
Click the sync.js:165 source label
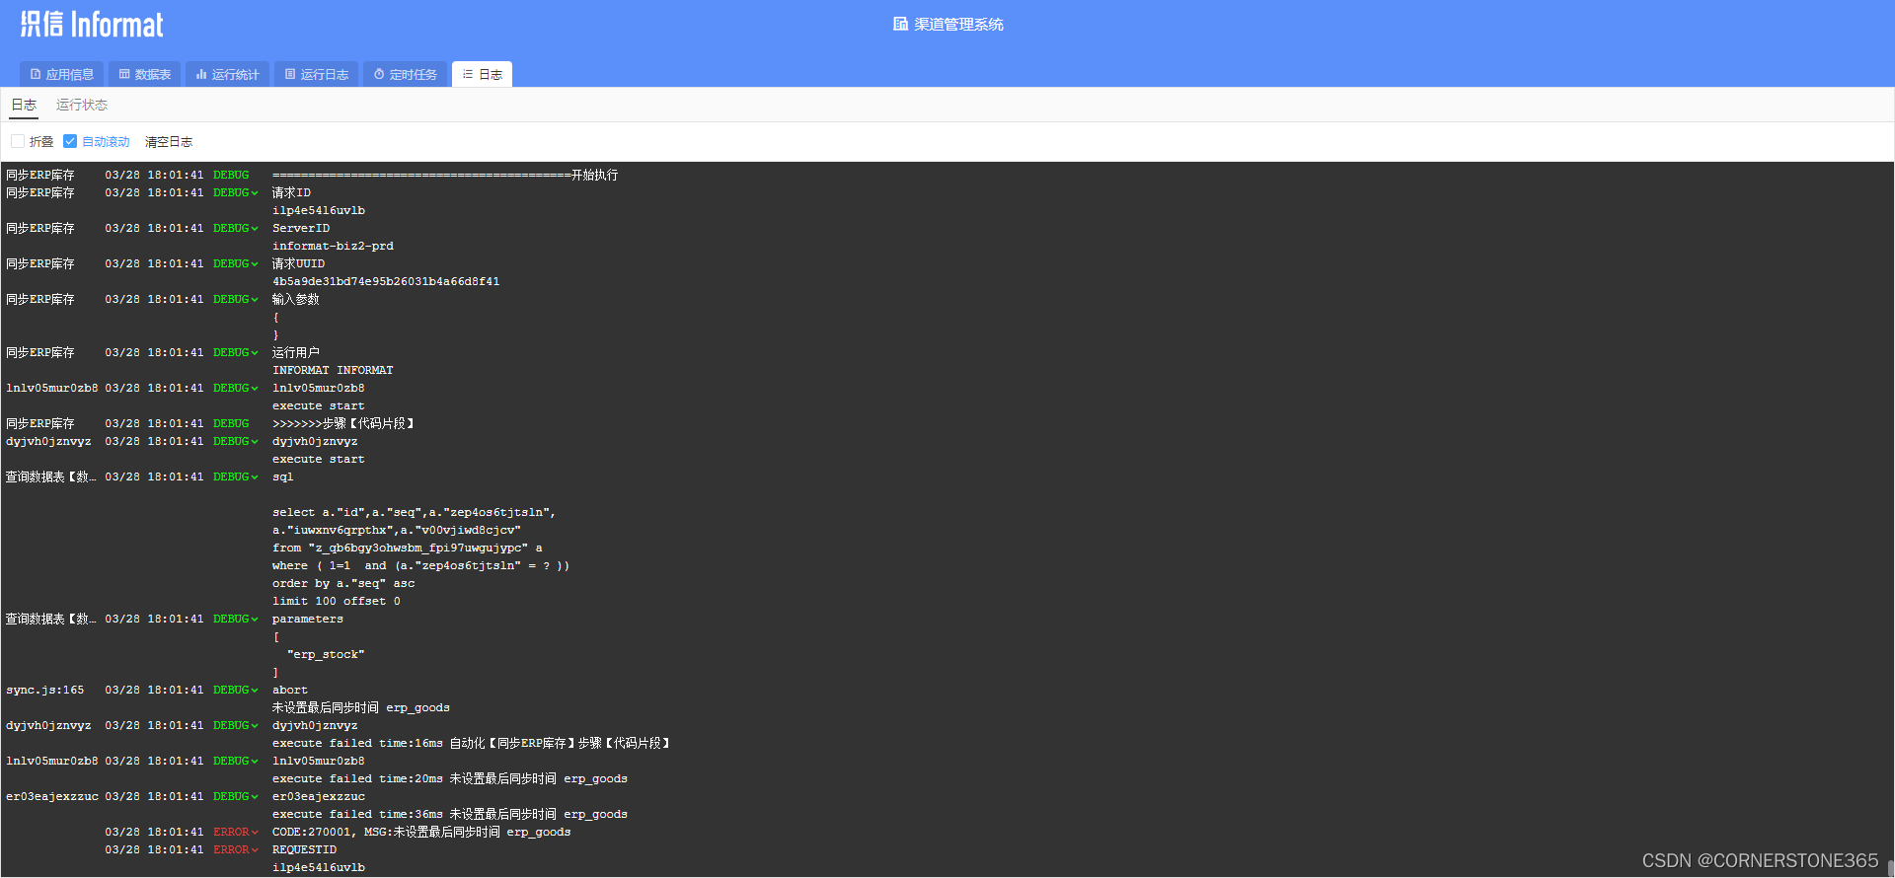[x=45, y=691]
